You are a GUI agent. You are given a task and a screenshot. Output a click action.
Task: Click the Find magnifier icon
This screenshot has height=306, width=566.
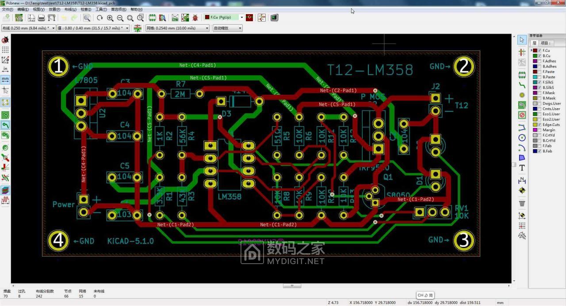point(87,18)
